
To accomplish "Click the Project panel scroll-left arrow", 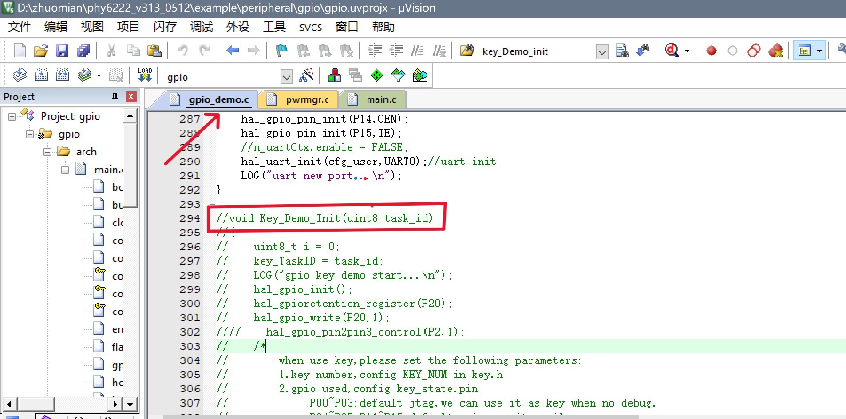I will pos(9,404).
